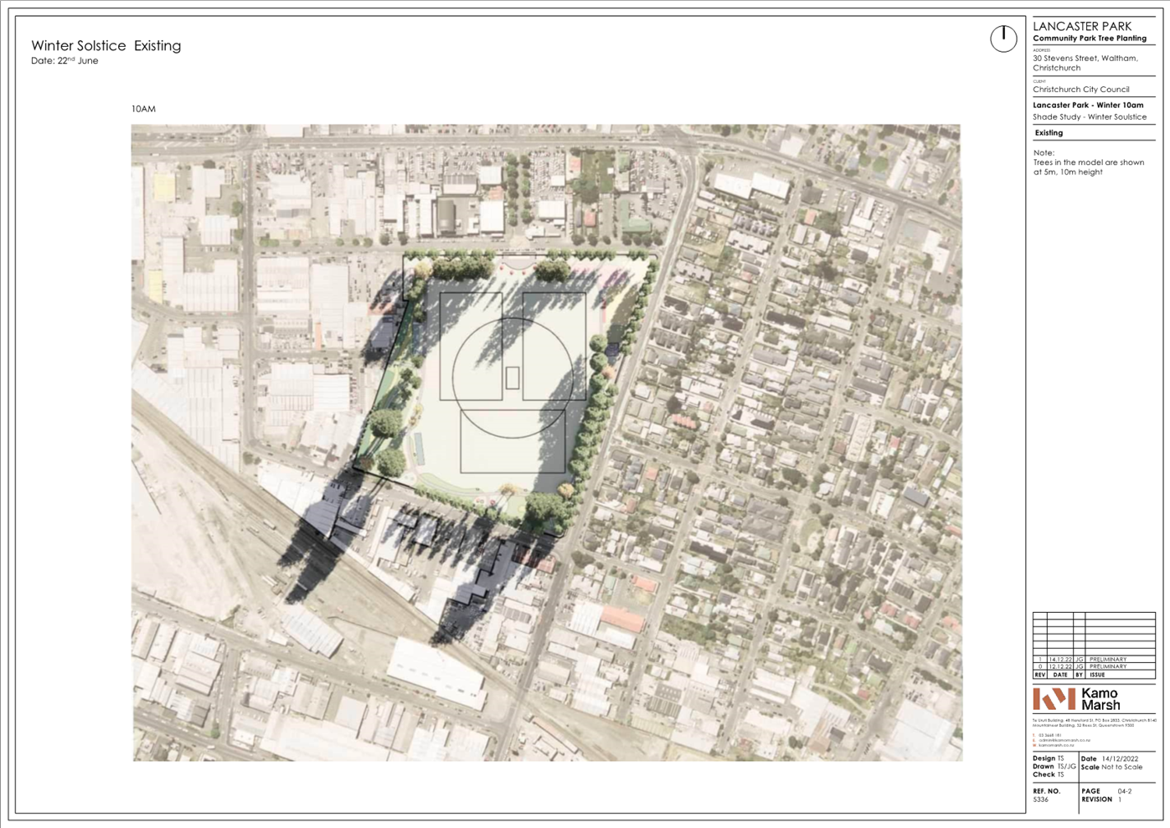Click the 'Design TS' entry

pyautogui.click(x=1049, y=759)
